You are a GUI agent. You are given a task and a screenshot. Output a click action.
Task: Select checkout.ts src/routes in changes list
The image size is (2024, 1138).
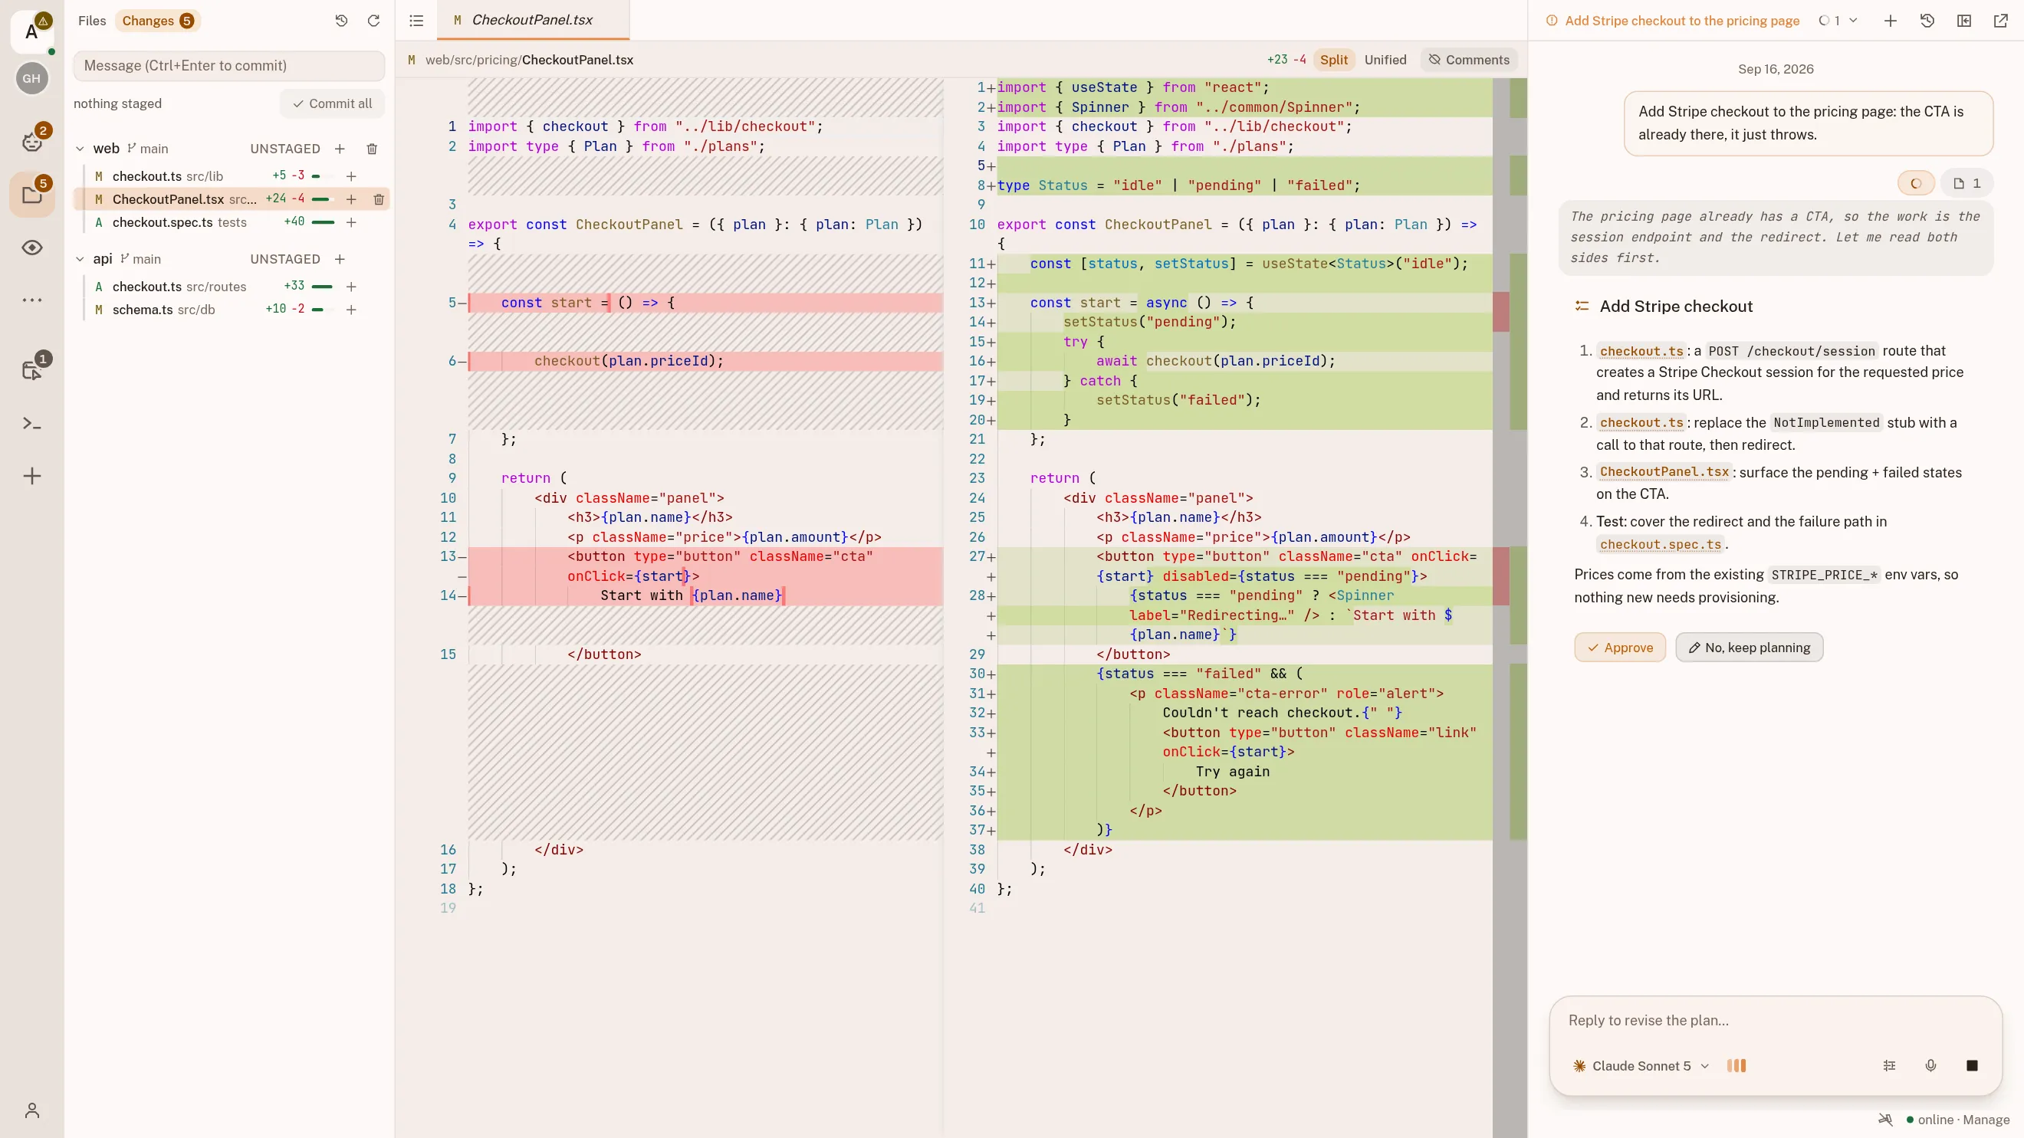coord(229,287)
